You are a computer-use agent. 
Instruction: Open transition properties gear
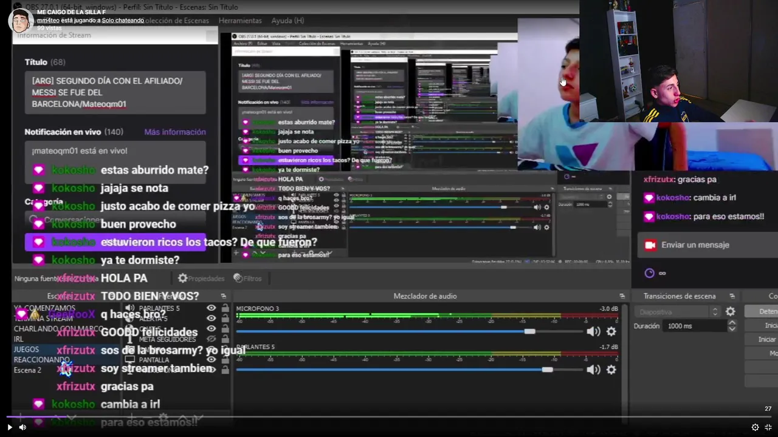point(731,311)
